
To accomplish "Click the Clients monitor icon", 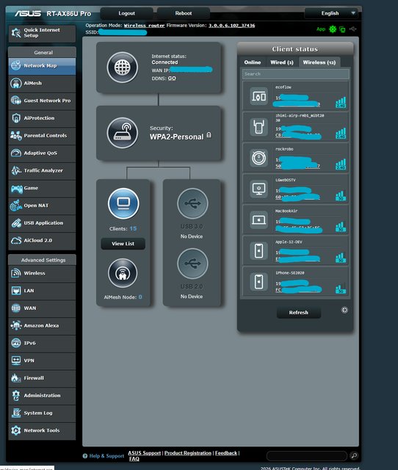I will [123, 203].
